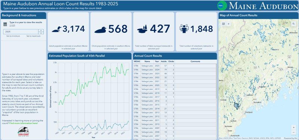299x140 pixels.
Task: Click the 1,848 volunteers total number
Action: [201, 29]
